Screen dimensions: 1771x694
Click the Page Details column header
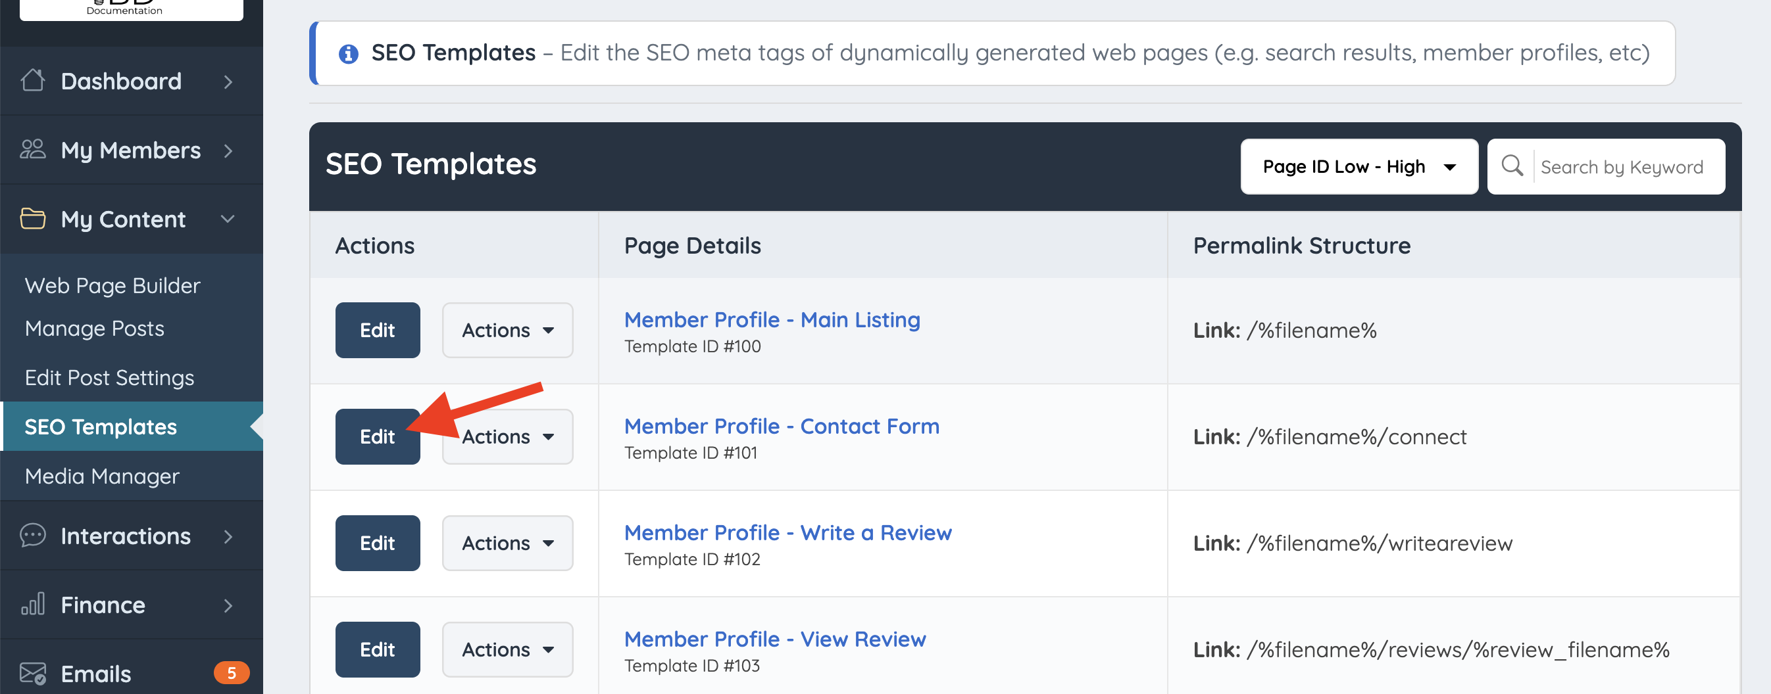[x=692, y=245]
